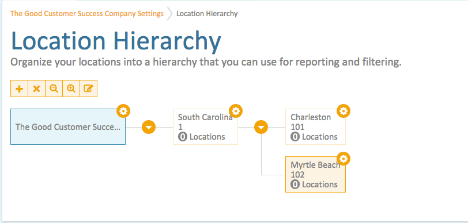Screen dimensions: 468x223
Task: Open gear settings on the Charleston node
Action: point(344,111)
